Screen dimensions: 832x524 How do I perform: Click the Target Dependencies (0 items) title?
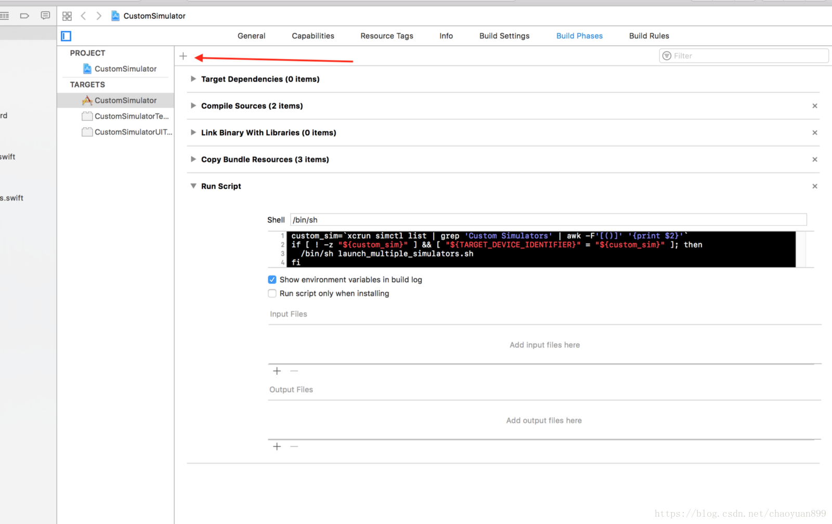(x=261, y=79)
